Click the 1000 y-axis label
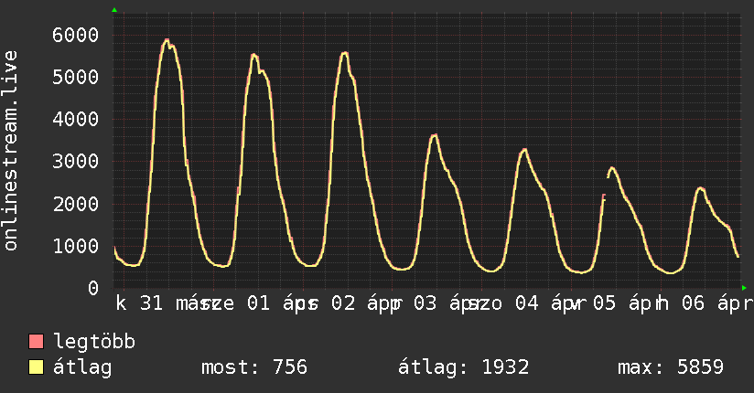 click(x=76, y=246)
